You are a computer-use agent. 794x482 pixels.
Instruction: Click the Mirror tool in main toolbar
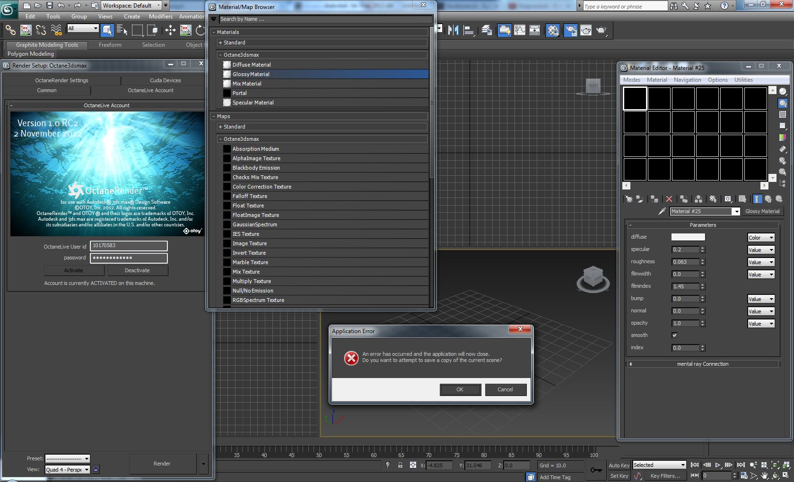click(x=453, y=30)
